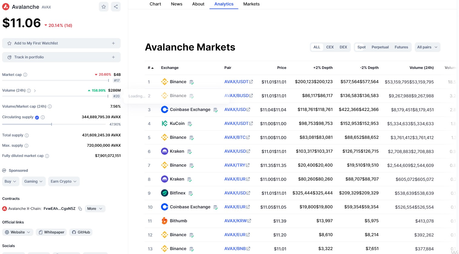
Task: Click the Sponsored label icon
Action: pyautogui.click(x=4, y=171)
